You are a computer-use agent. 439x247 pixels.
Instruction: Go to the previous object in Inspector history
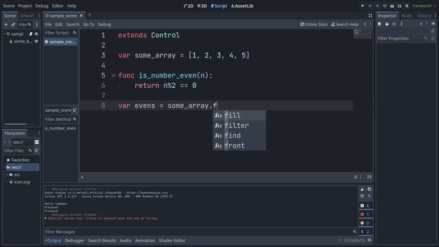[x=420, y=24]
